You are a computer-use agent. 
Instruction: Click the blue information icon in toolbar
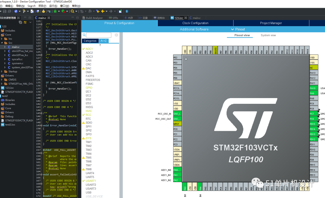(x=127, y=11)
